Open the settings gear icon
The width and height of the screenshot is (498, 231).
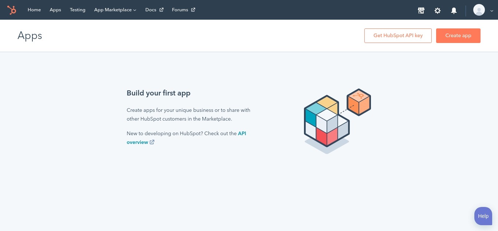437,10
